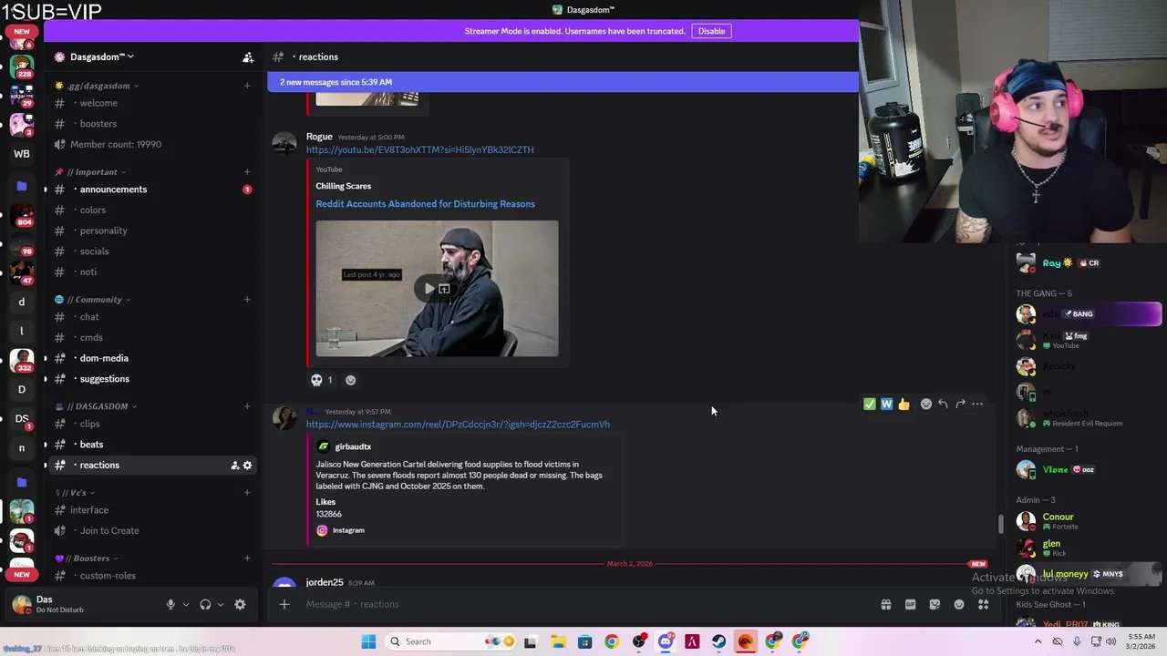The width and height of the screenshot is (1167, 656).
Task: Open the clips channel
Action: (x=150, y=424)
